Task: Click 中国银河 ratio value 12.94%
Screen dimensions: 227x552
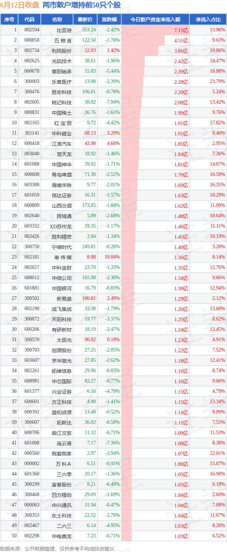Action: click(x=217, y=288)
